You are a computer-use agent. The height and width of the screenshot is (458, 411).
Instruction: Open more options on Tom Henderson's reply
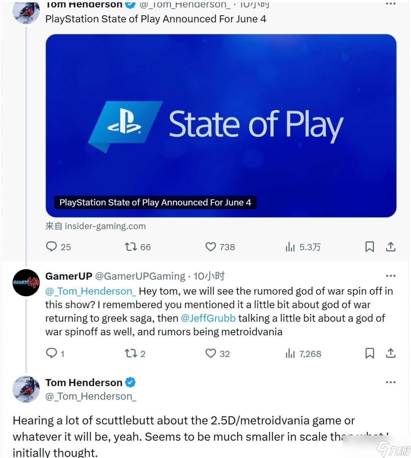[390, 382]
